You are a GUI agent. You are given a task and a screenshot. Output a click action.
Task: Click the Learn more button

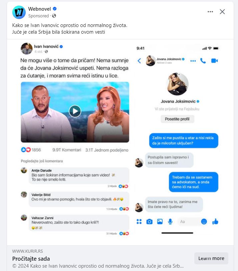click(211, 258)
